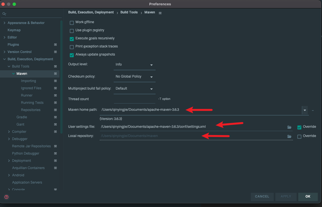The width and height of the screenshot is (322, 207).
Task: Click the help question mark icon
Action: [x=6, y=197]
